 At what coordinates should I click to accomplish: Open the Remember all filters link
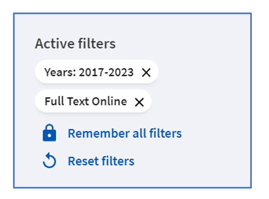click(125, 134)
